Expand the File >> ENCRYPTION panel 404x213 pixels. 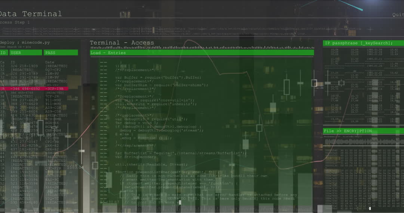pyautogui.click(x=363, y=131)
